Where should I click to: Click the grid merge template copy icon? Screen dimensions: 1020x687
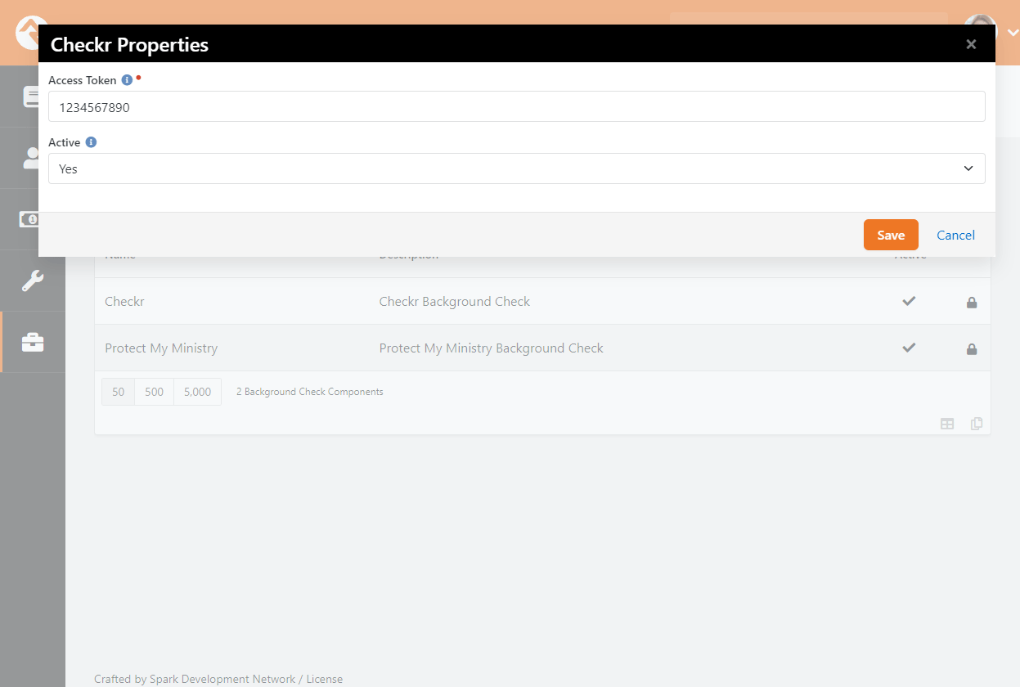pyautogui.click(x=977, y=424)
